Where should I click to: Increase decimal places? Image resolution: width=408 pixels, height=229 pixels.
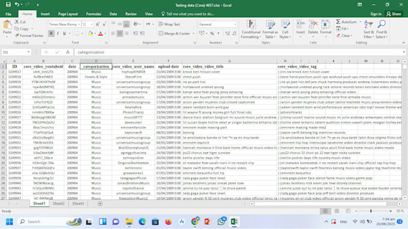pyautogui.click(x=227, y=33)
